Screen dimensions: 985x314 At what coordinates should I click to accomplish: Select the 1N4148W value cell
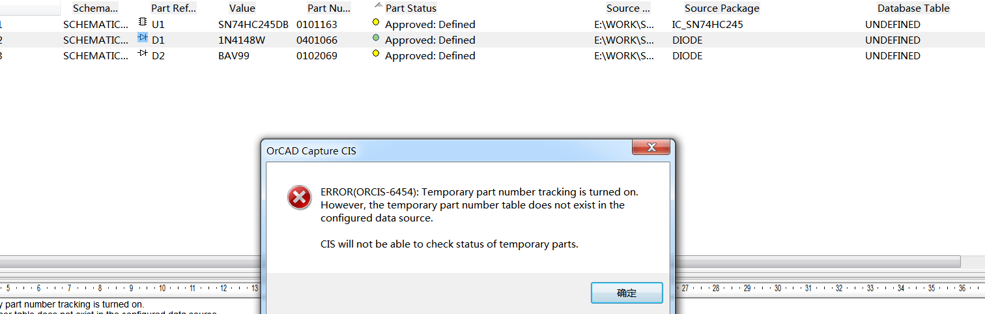coord(241,40)
